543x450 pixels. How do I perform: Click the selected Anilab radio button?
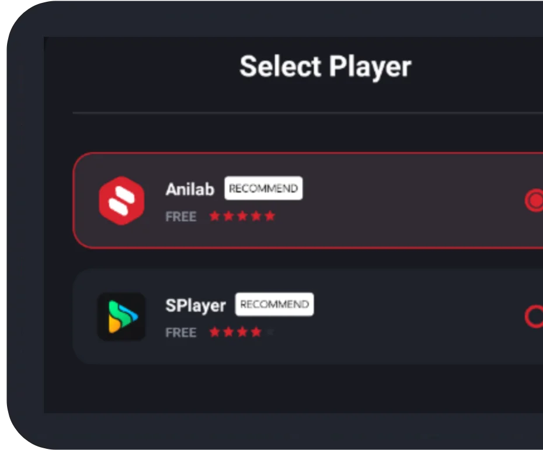(x=534, y=201)
